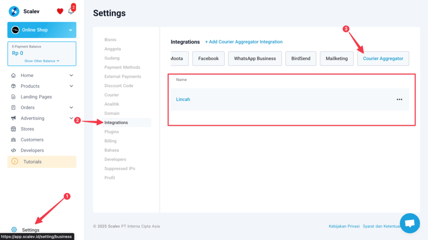Screen dimensions: 428x240
Task: Open Syarat dan Ketentuan link
Action: click(382, 226)
